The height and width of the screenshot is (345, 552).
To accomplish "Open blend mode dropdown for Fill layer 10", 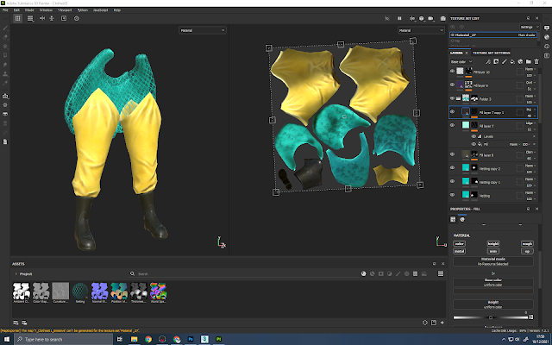I will tap(530, 69).
